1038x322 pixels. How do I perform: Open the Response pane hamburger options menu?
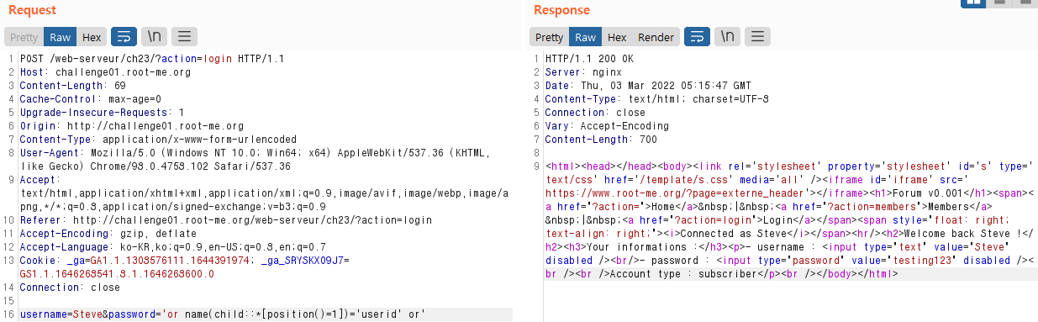[758, 37]
